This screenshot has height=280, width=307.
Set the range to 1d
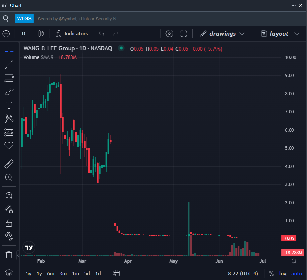point(98,274)
